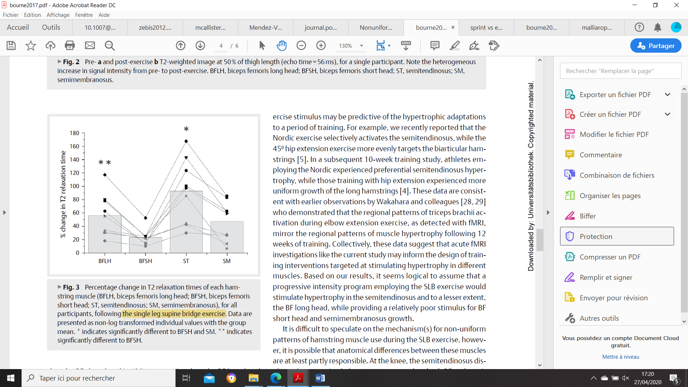
Task: Switch to the 10.1007@ document tab
Action: [x=100, y=28]
